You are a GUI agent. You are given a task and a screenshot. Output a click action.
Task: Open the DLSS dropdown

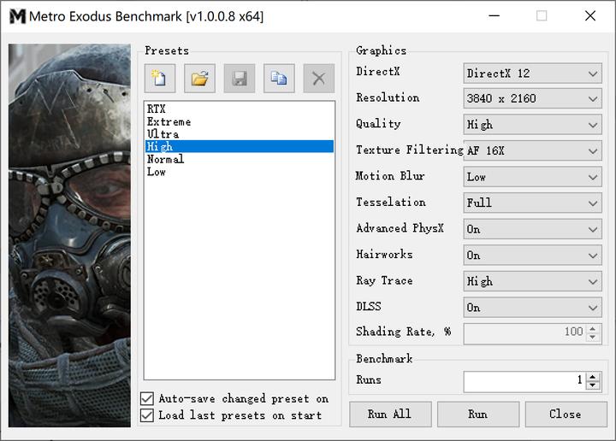[x=532, y=308]
